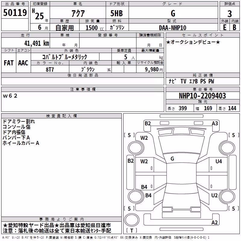This screenshot has height=241, width=241.
Task: Click the interior color ブラウン
Action: coord(88,70)
